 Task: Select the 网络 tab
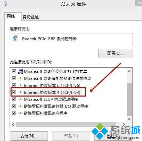[x=11, y=16]
